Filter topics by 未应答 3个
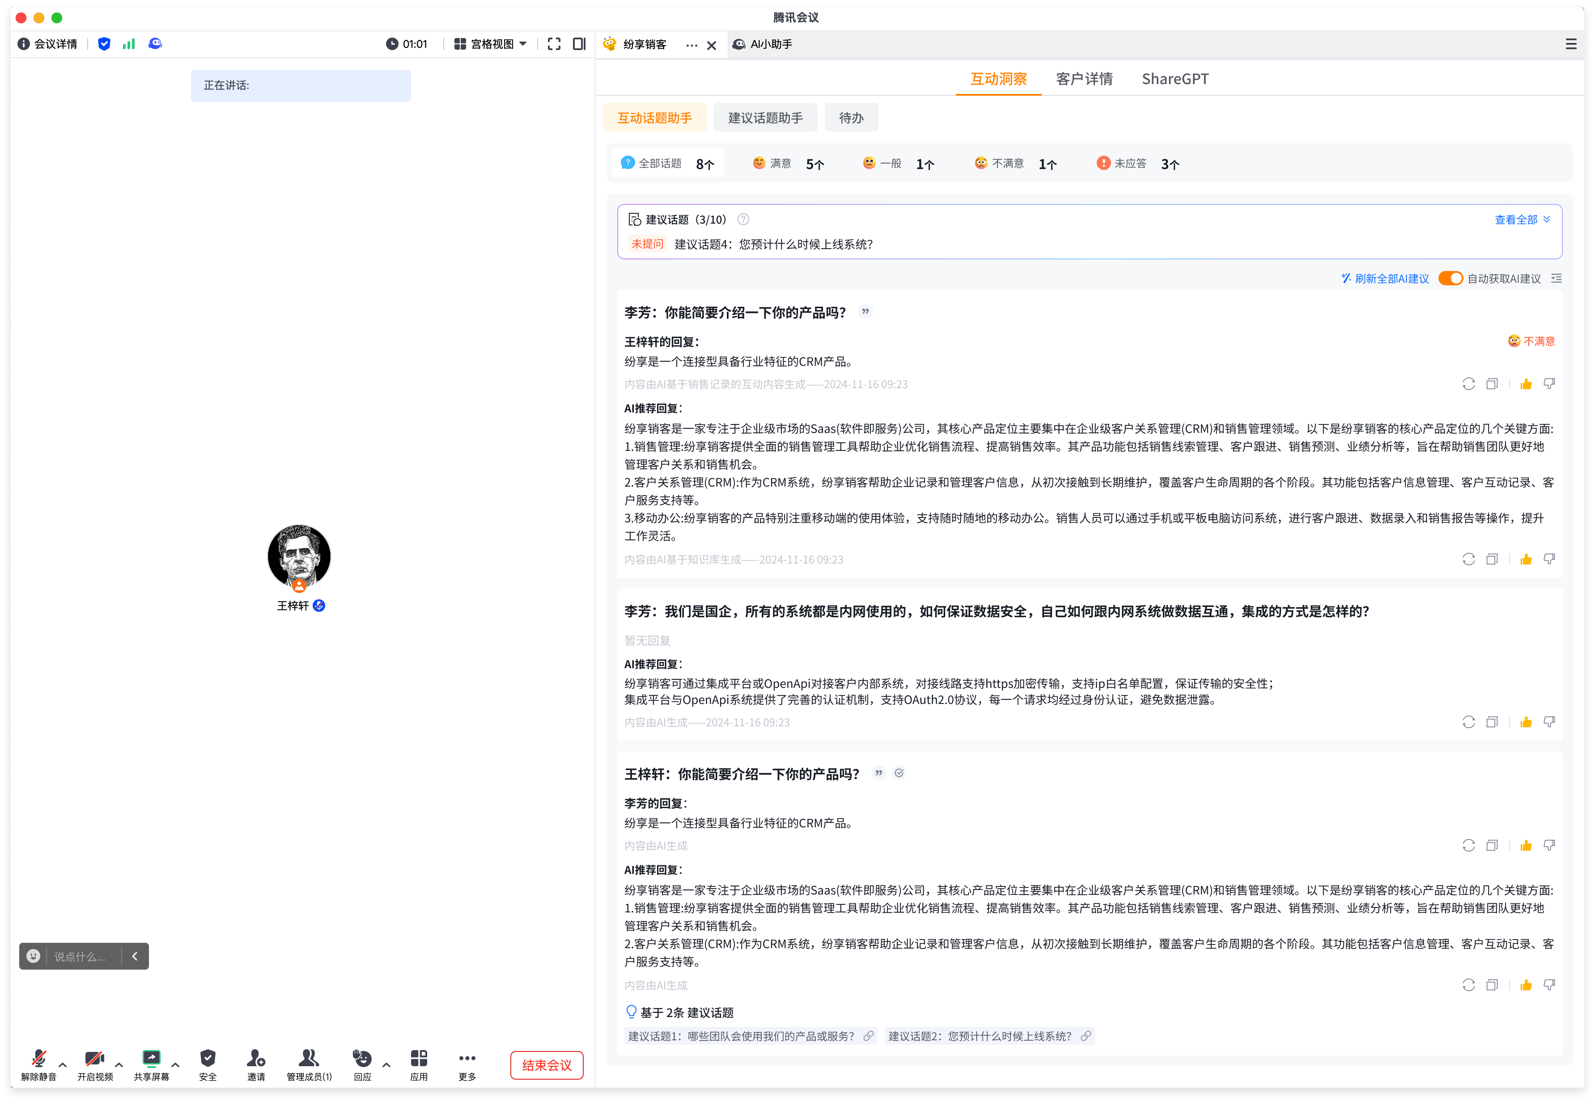This screenshot has height=1102, width=1595. 1139,164
